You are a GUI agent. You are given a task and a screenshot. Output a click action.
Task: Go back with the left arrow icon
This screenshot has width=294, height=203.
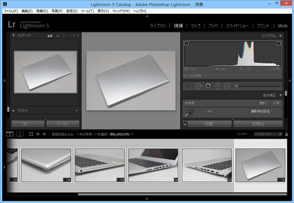click(x=38, y=134)
